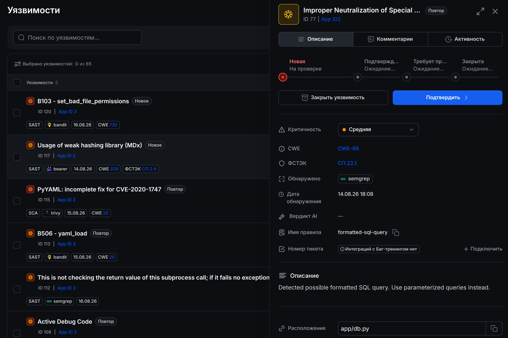The image size is (508, 338).
Task: Check the PyYAML incomplete fix row checkbox
Action: tap(17, 201)
